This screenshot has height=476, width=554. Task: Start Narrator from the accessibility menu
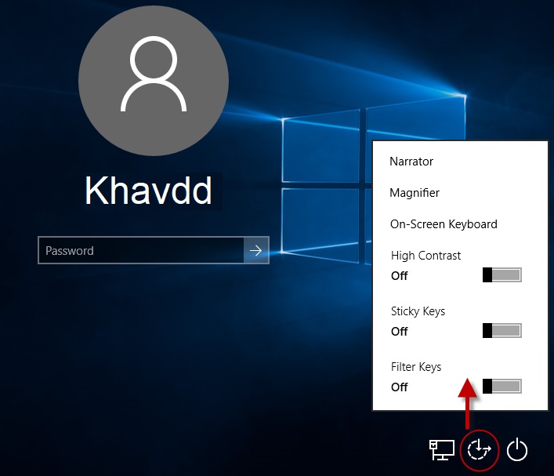pos(411,162)
